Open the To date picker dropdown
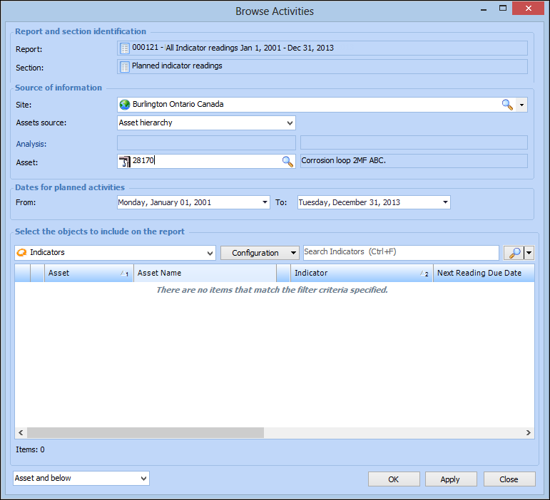The width and height of the screenshot is (550, 500). point(445,202)
